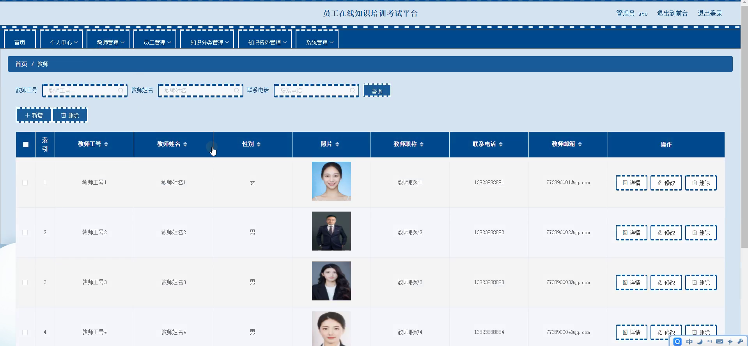Click 修改 for 教师工号2

tap(666, 233)
